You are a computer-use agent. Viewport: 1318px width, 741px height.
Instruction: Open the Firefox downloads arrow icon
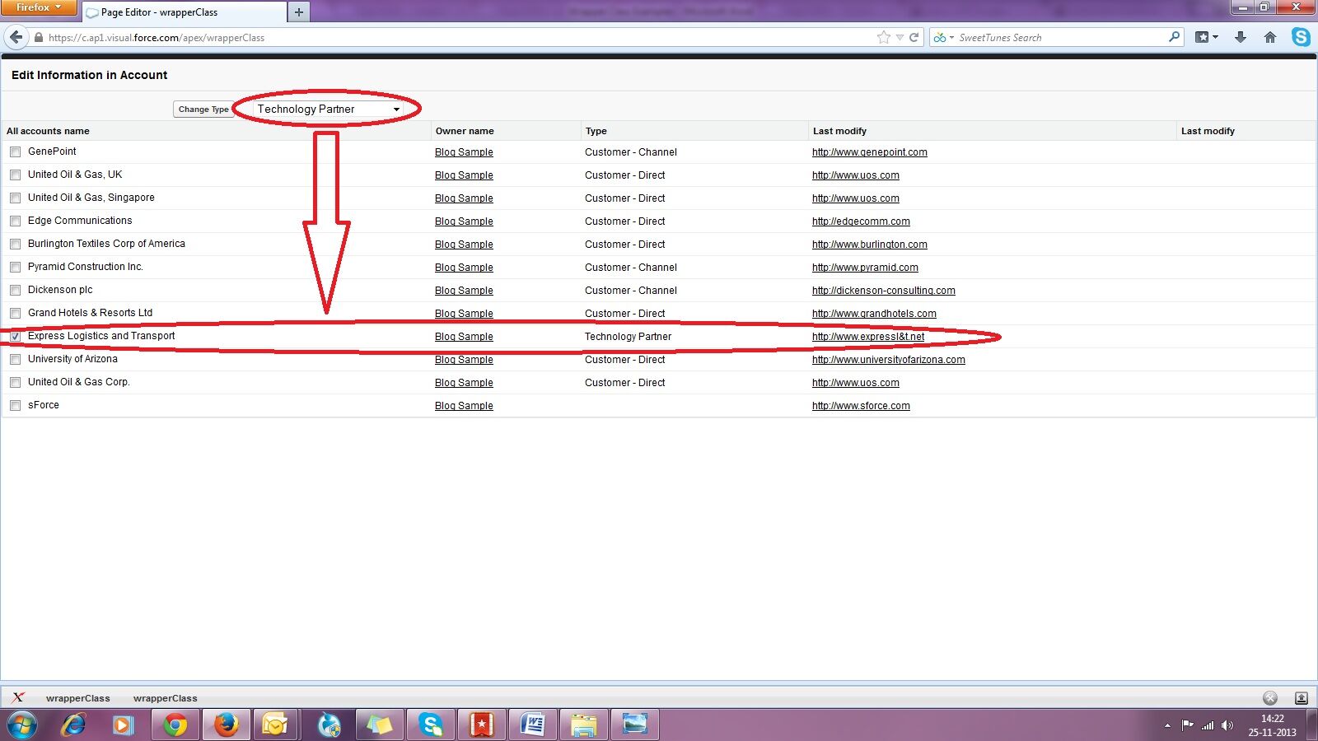pyautogui.click(x=1241, y=37)
